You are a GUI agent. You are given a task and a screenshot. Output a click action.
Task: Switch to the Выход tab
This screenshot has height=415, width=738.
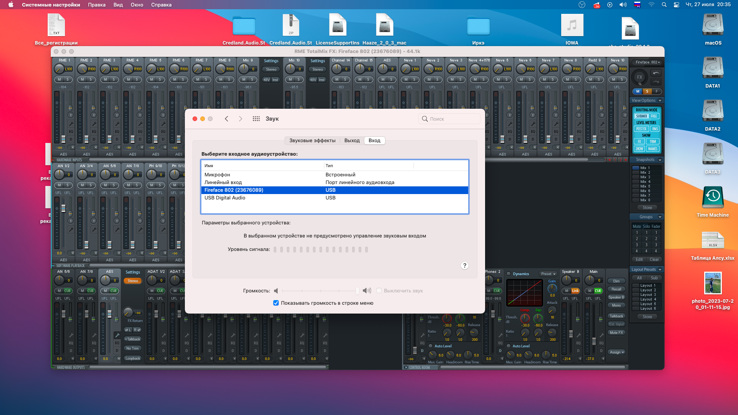pos(352,141)
